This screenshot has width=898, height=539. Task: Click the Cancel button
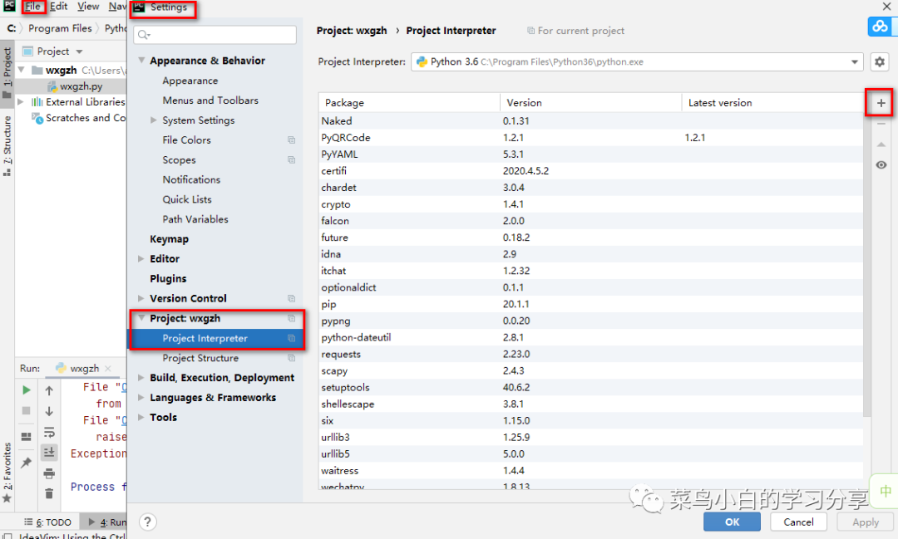pos(798,522)
